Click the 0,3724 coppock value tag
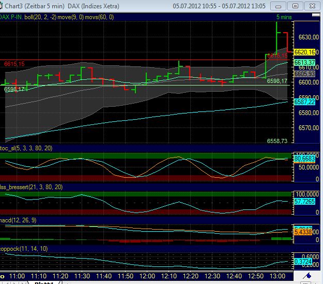The image size is (323, 284). coord(303,262)
